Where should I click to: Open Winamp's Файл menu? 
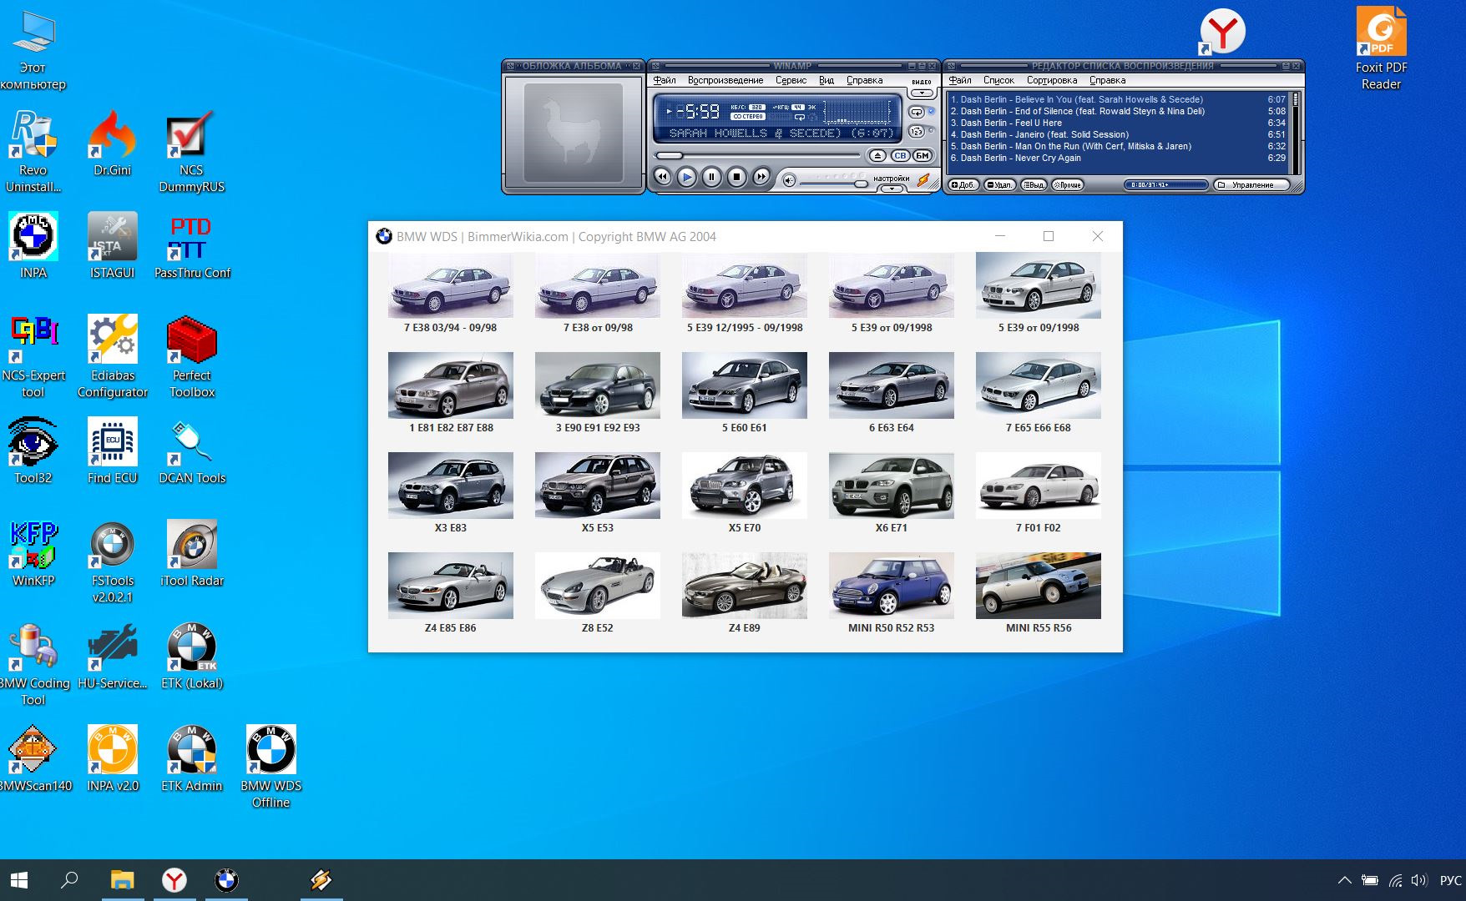(665, 80)
